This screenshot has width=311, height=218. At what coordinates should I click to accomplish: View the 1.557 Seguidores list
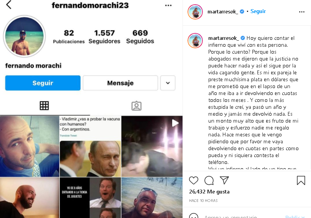104,36
